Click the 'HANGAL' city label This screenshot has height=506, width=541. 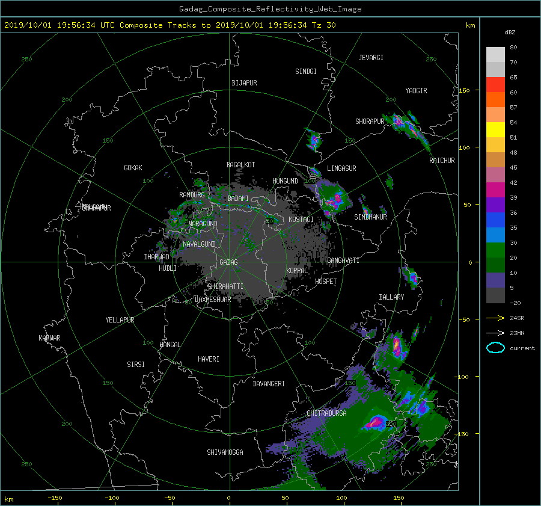(170, 345)
